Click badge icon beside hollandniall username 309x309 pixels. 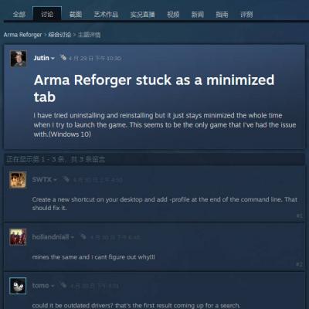(83, 236)
